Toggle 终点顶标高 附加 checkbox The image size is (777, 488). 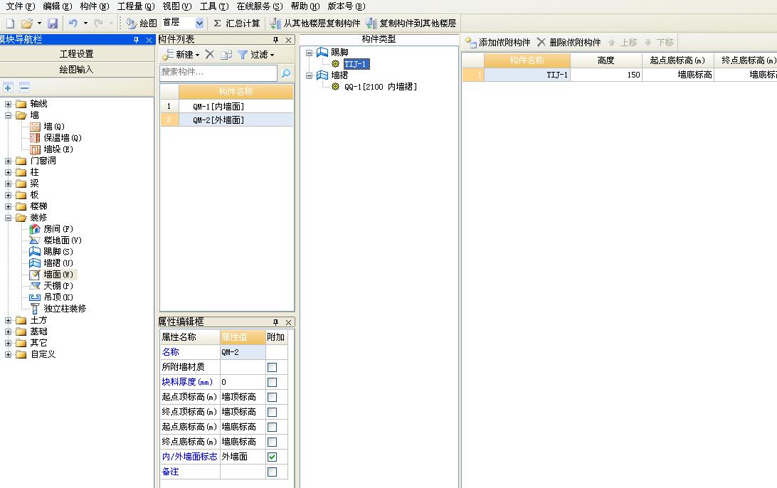(x=272, y=412)
